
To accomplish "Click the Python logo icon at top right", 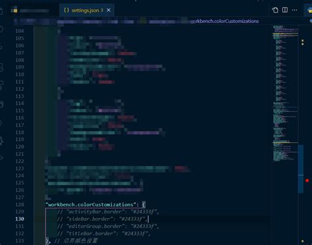I will (x=309, y=10).
